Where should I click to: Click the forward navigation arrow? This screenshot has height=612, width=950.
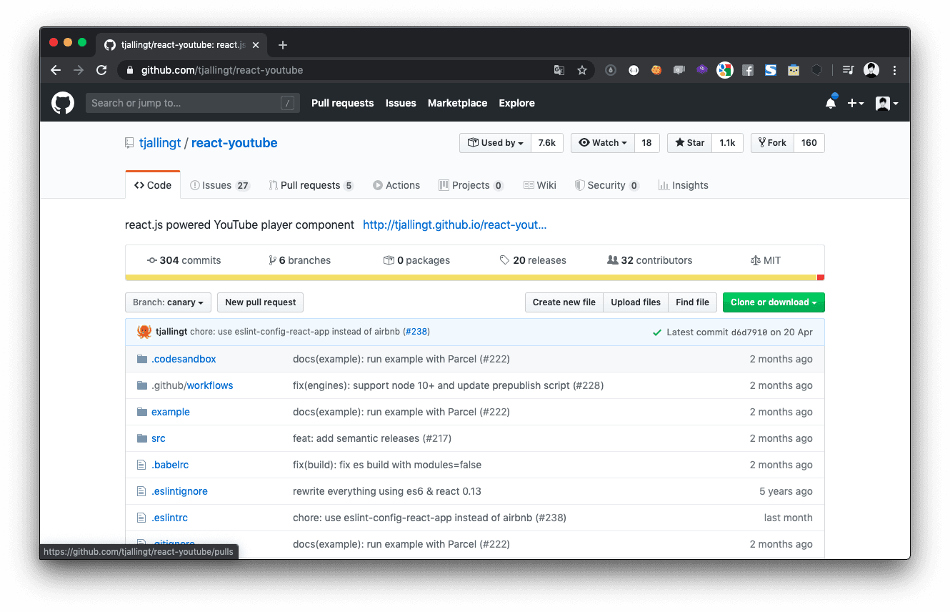79,70
